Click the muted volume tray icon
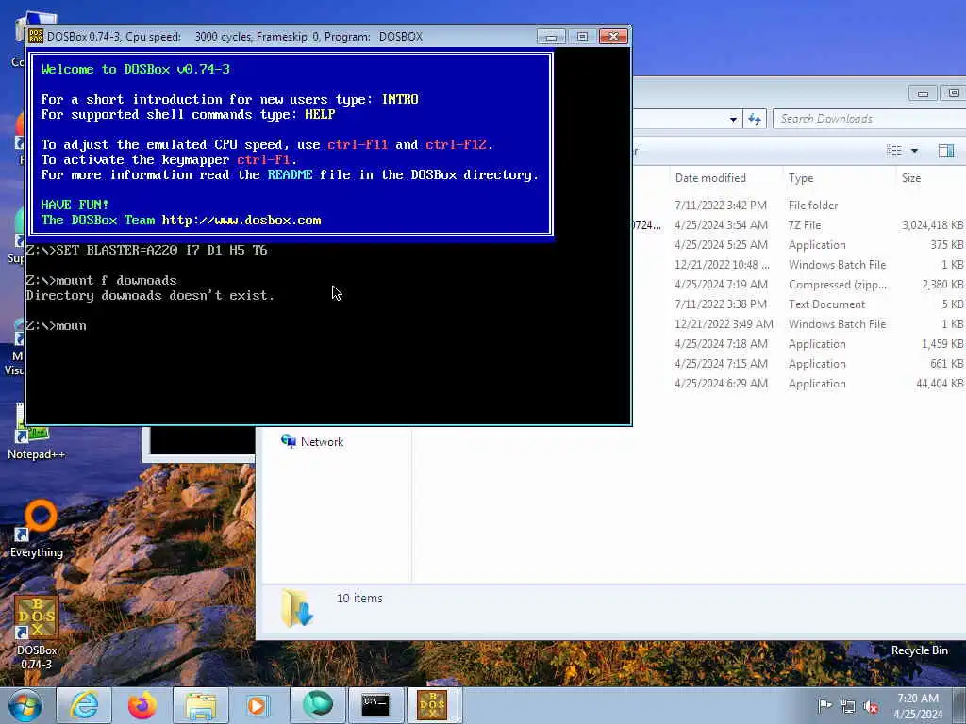This screenshot has width=966, height=724. point(871,706)
